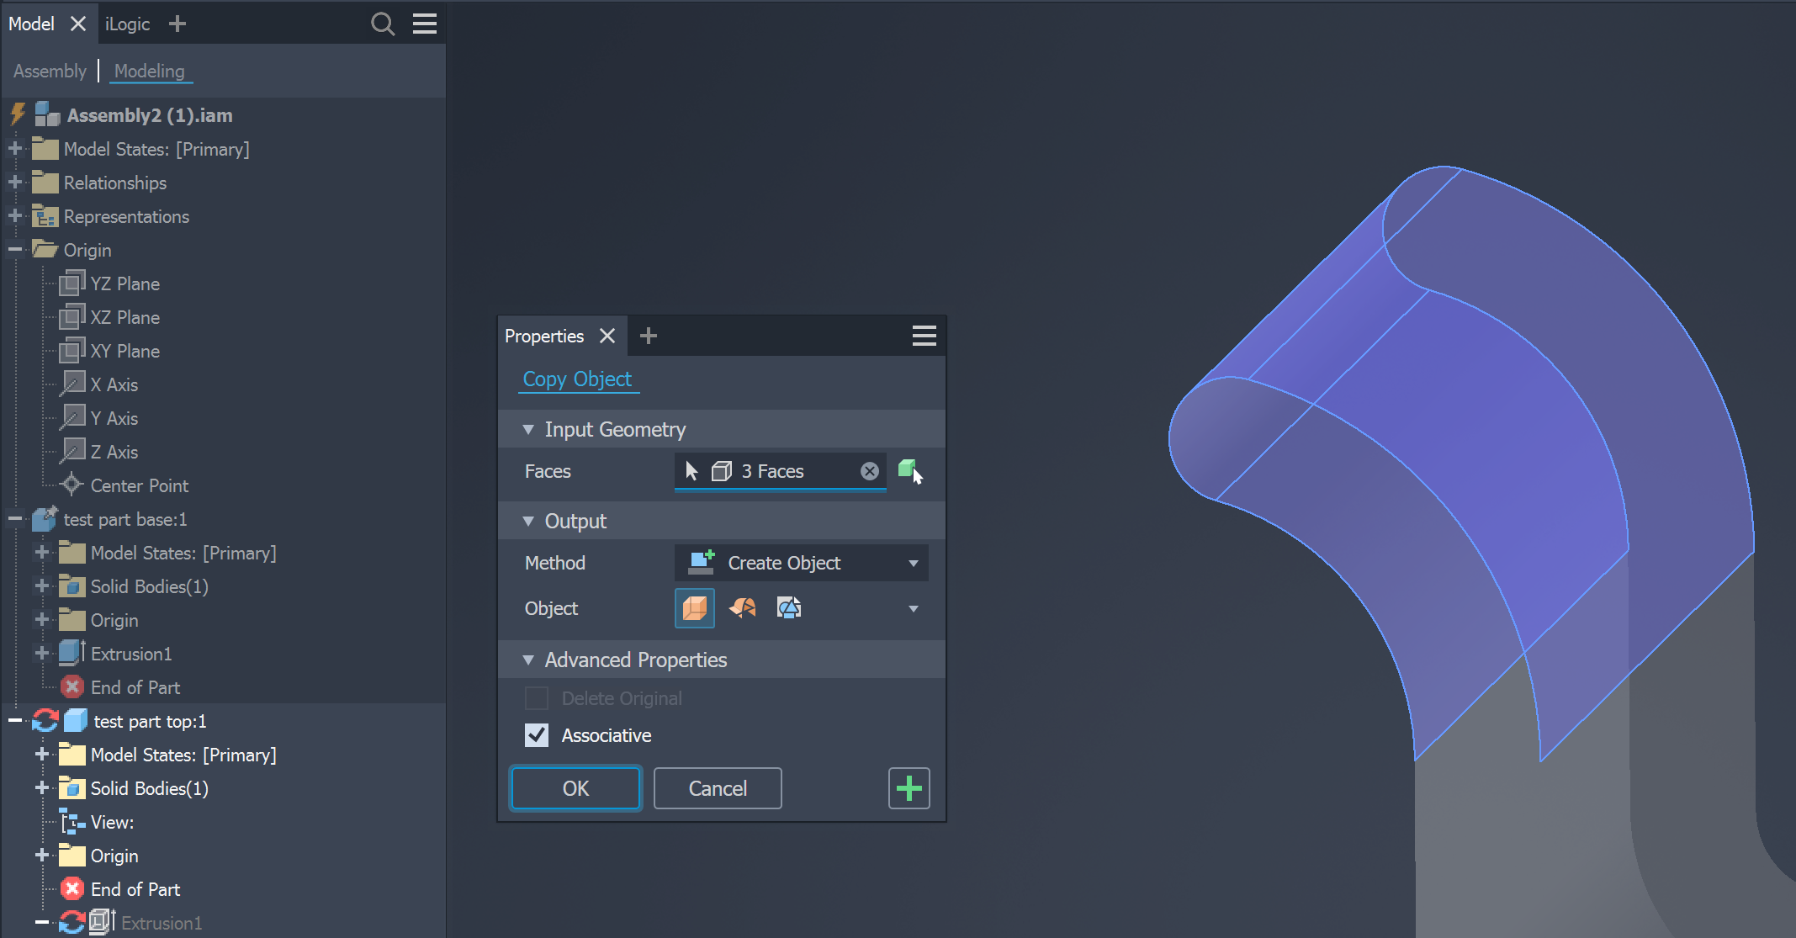Choose the surface object output type

pyautogui.click(x=742, y=608)
